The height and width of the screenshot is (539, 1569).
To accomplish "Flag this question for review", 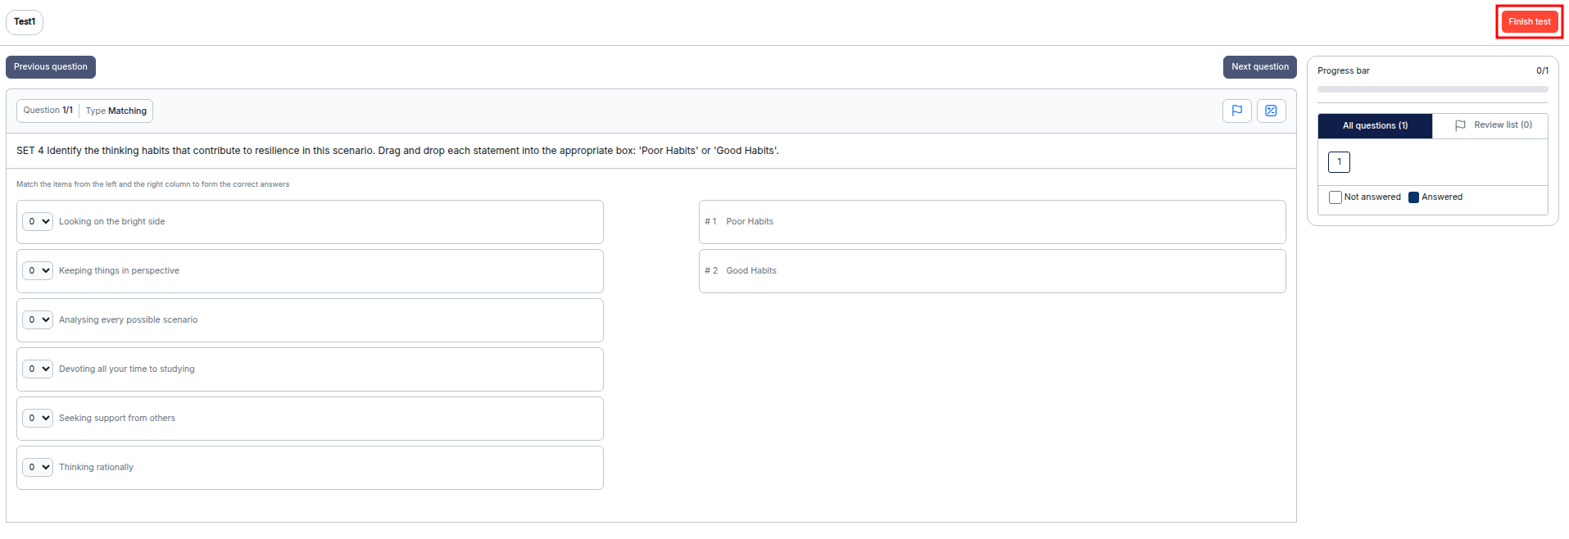I will (x=1236, y=111).
